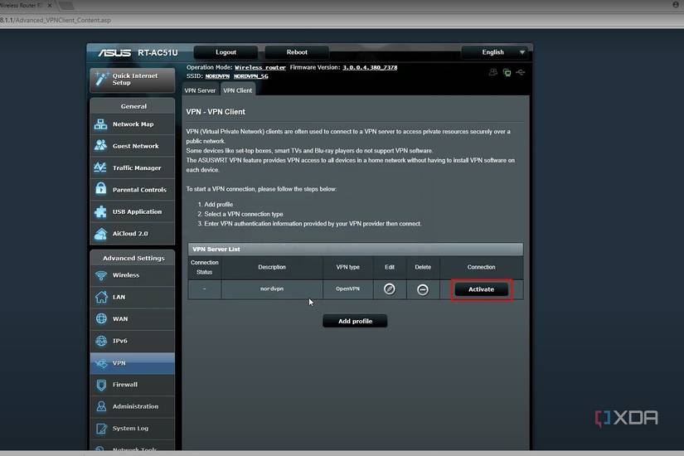This screenshot has width=684, height=456.
Task: Open the English language dropdown
Action: pyautogui.click(x=497, y=52)
